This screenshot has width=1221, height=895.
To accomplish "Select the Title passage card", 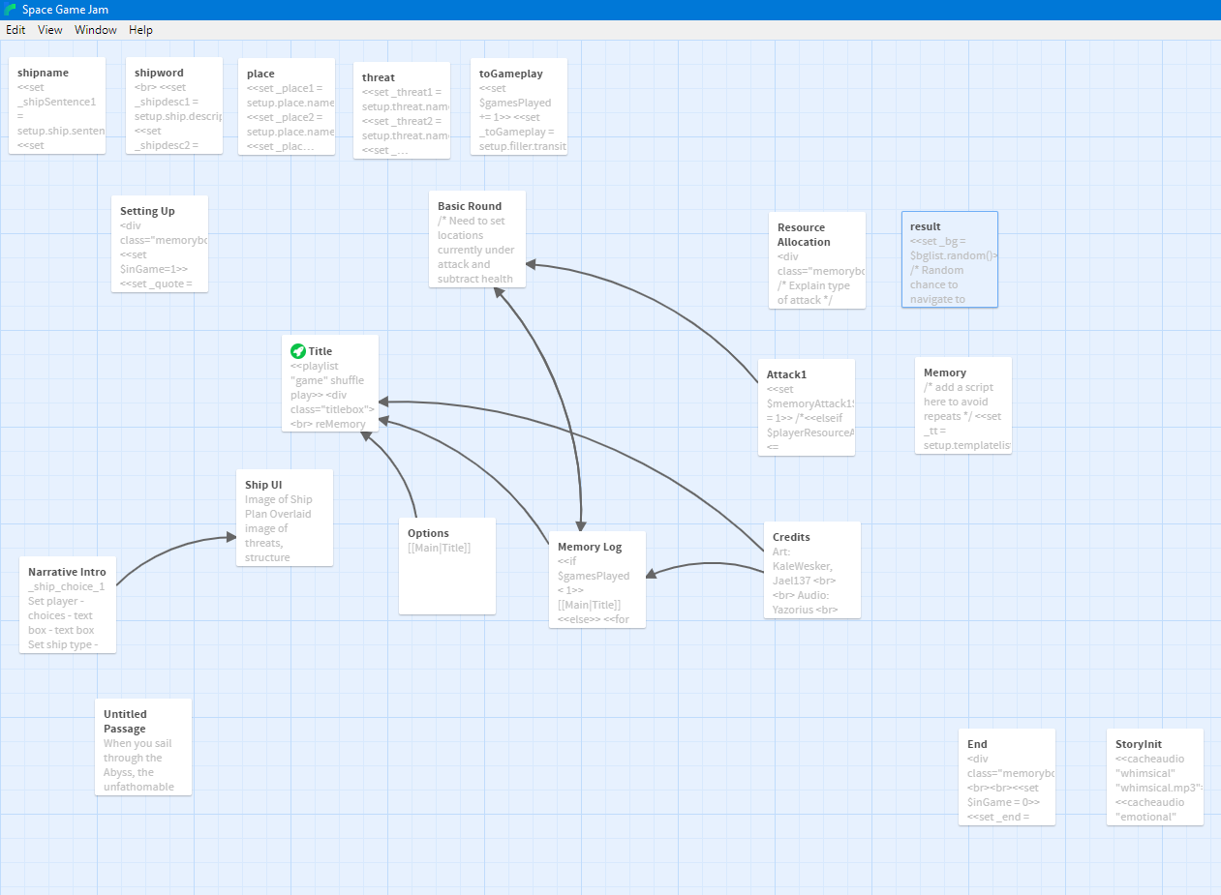I will coord(330,384).
